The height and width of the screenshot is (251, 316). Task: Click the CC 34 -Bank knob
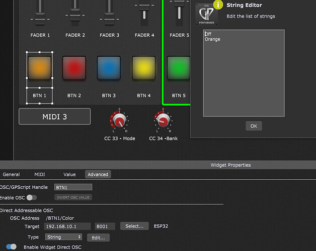(163, 120)
